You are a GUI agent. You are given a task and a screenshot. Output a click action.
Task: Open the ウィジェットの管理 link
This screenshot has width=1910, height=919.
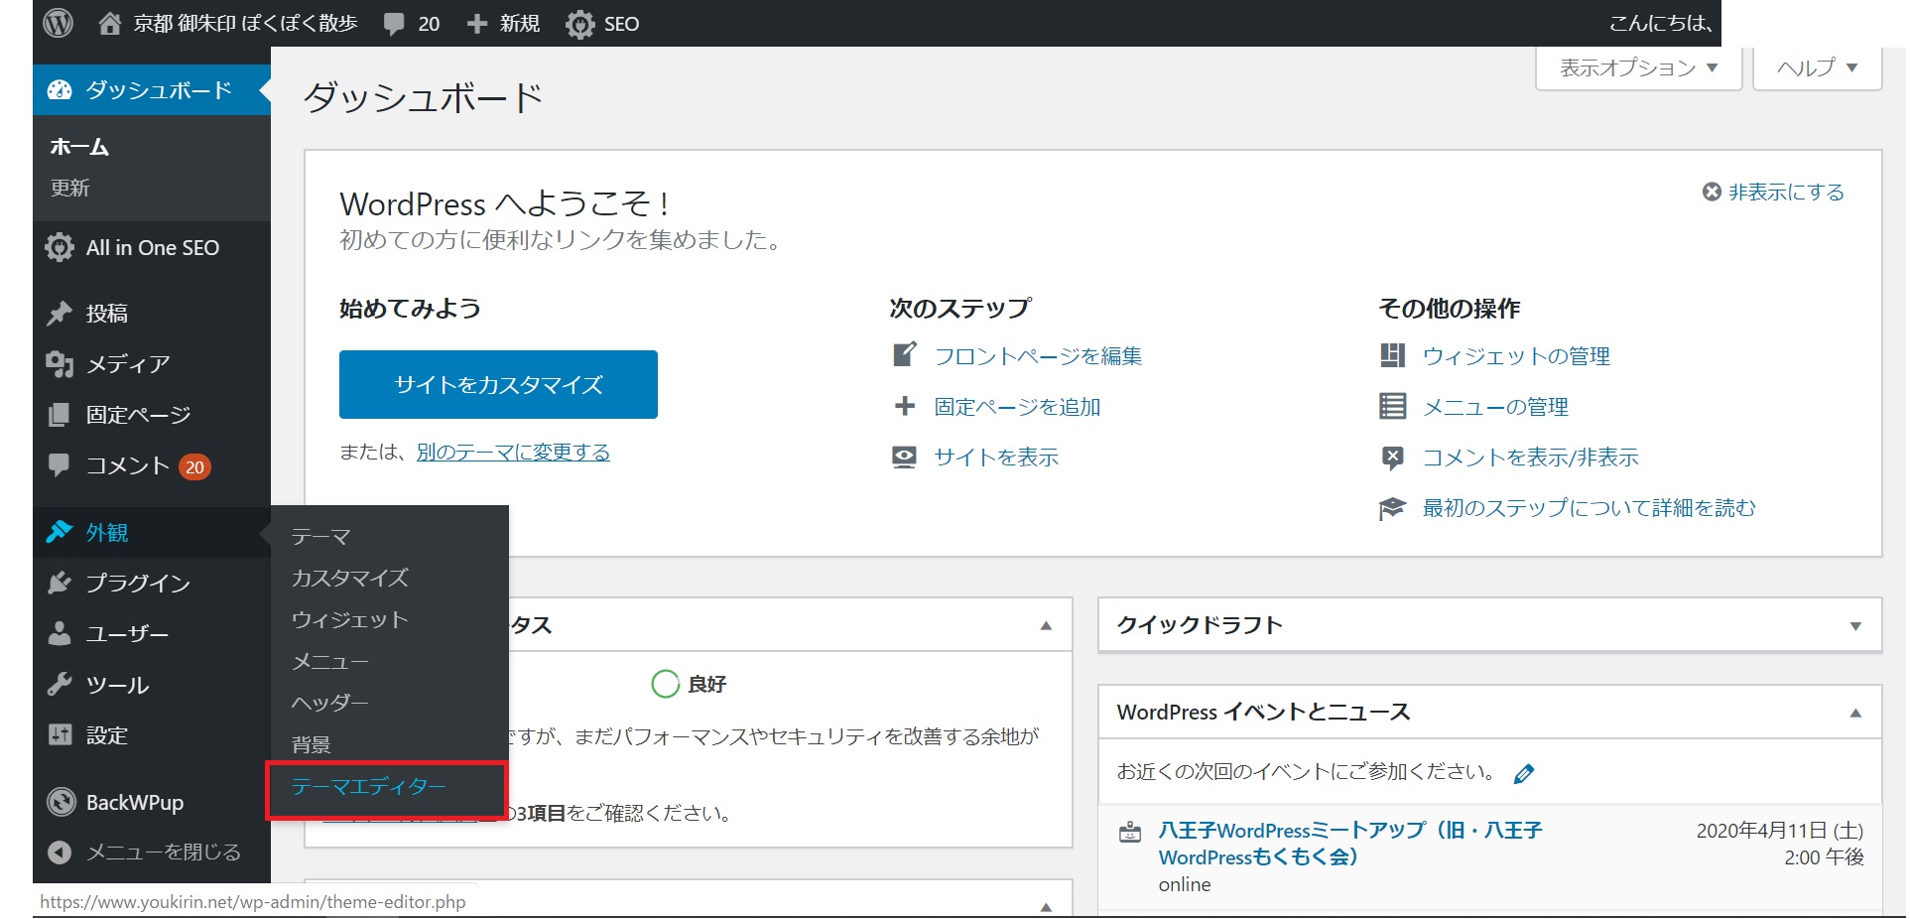coord(1516,356)
